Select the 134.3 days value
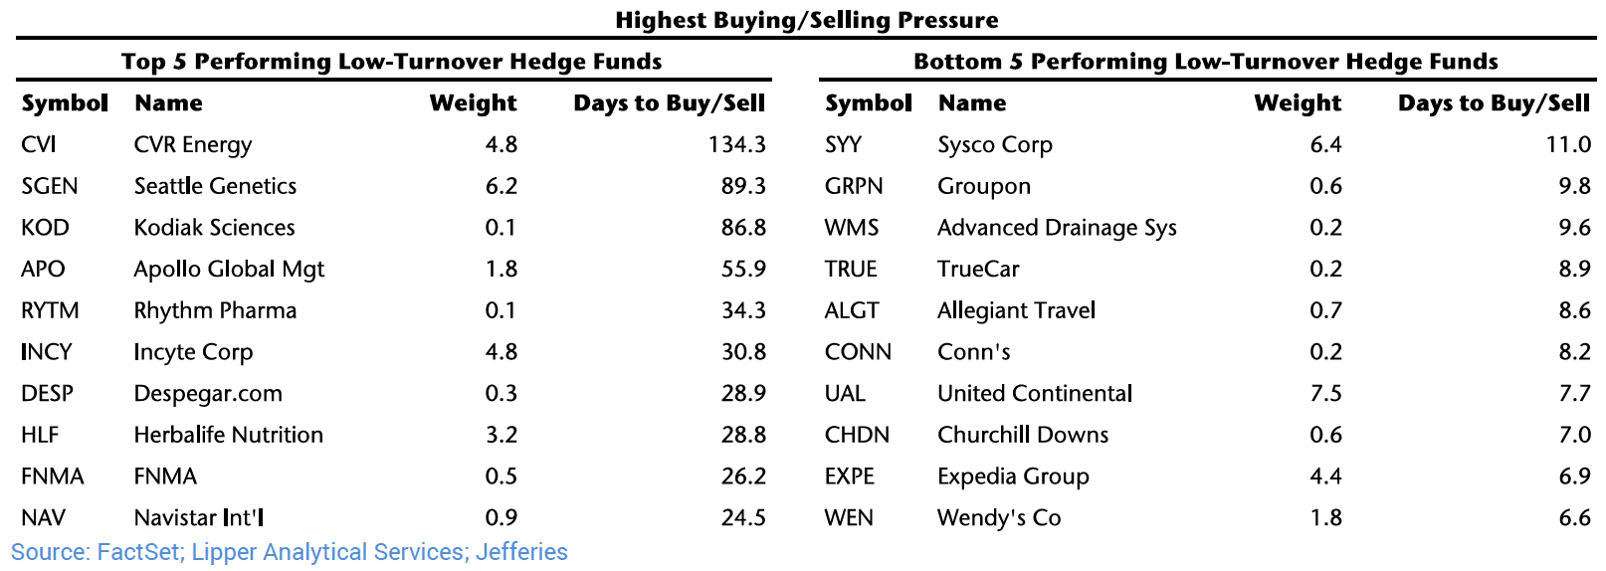This screenshot has height=571, width=1606. tap(736, 145)
